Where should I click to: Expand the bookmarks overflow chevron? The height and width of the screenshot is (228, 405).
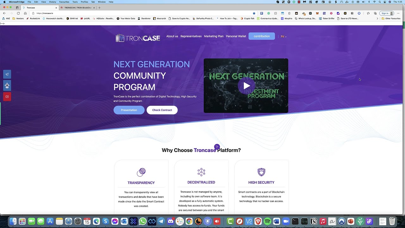[x=377, y=18]
